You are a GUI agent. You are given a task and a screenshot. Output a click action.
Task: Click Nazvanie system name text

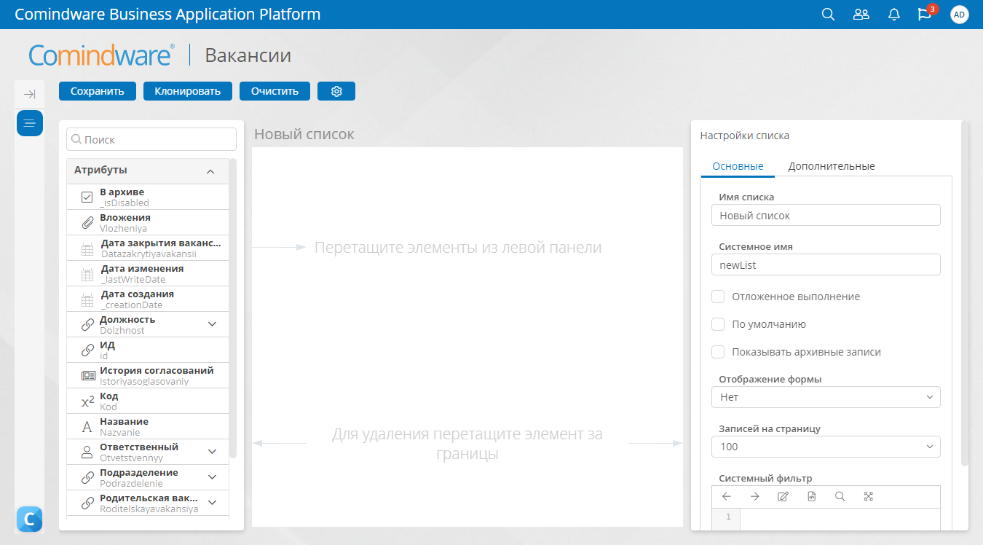(119, 433)
